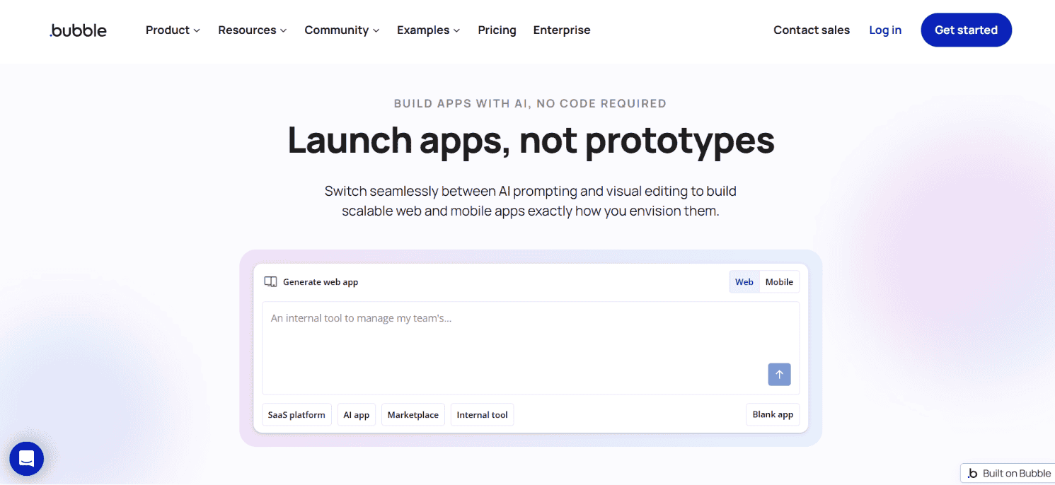Click the Launch apps, not prototypes heading

coord(531,141)
